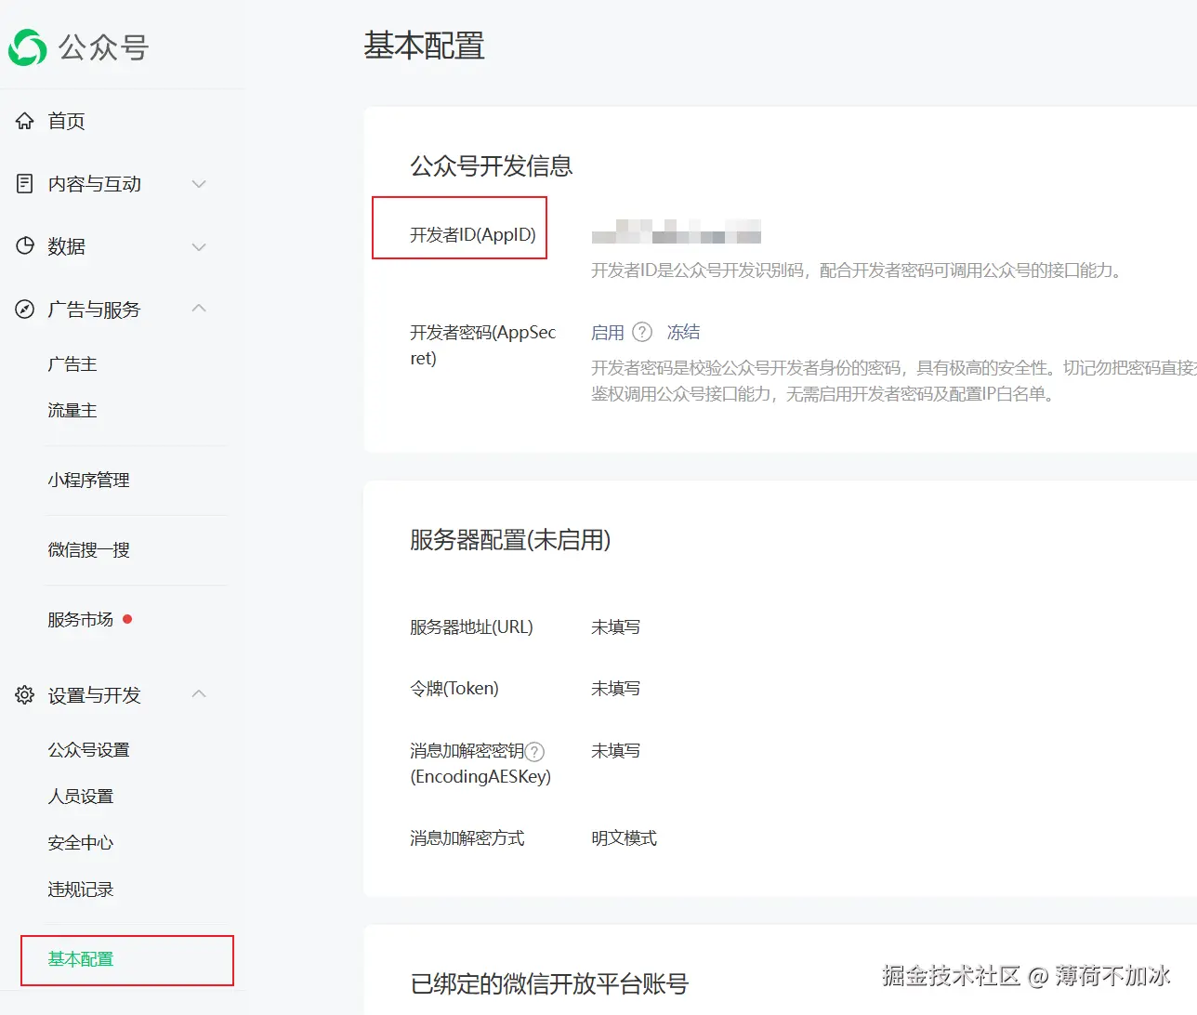Click the 广告与服务 menu label

(x=94, y=310)
